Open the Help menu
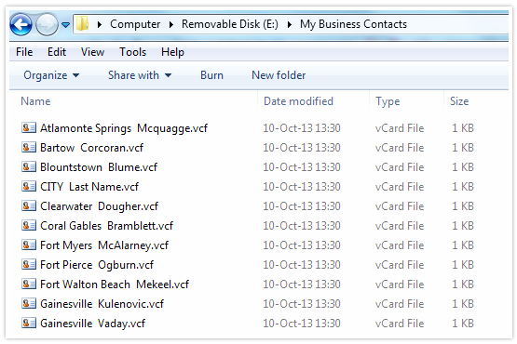Screen dimensions: 517x344 pos(172,52)
